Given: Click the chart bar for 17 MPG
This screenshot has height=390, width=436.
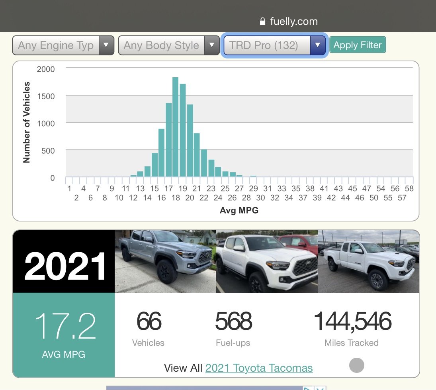Looking at the screenshot, I should coord(168,140).
